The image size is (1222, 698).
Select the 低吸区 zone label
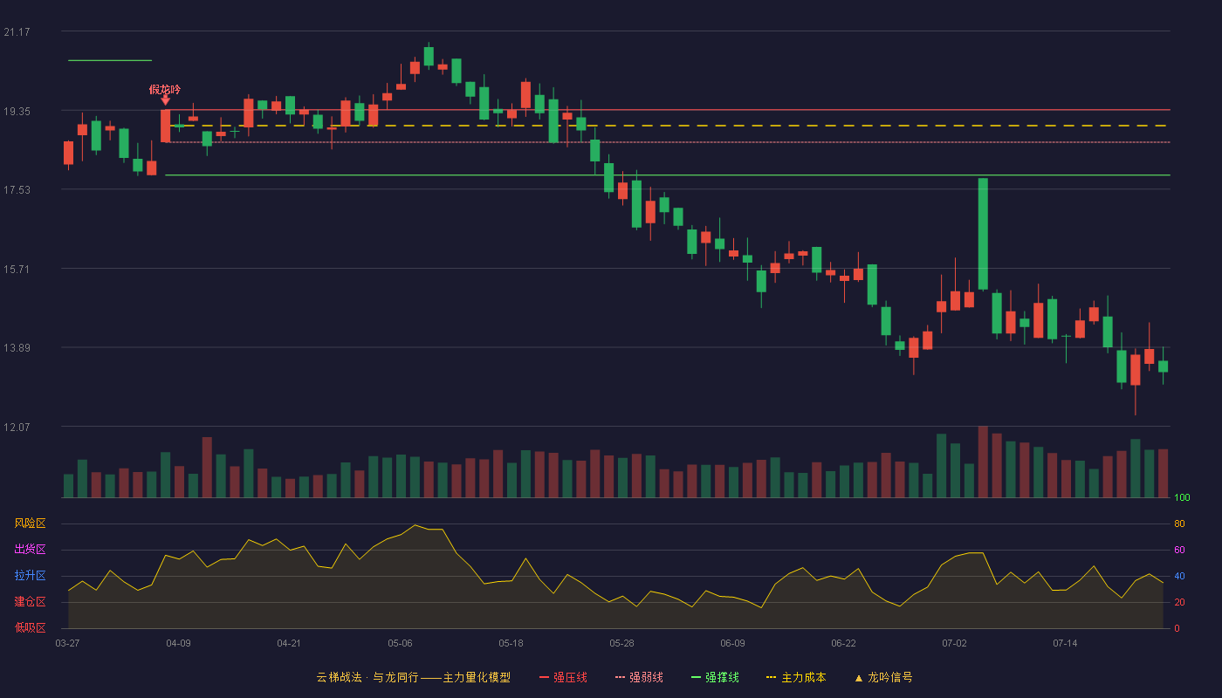[30, 628]
